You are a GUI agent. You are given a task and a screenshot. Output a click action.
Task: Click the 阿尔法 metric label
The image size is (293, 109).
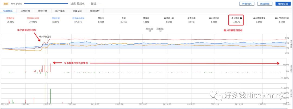[101, 18]
